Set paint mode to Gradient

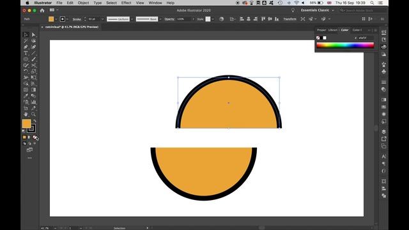click(29, 137)
